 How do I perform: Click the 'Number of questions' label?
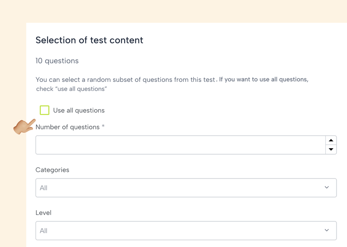[x=68, y=127]
